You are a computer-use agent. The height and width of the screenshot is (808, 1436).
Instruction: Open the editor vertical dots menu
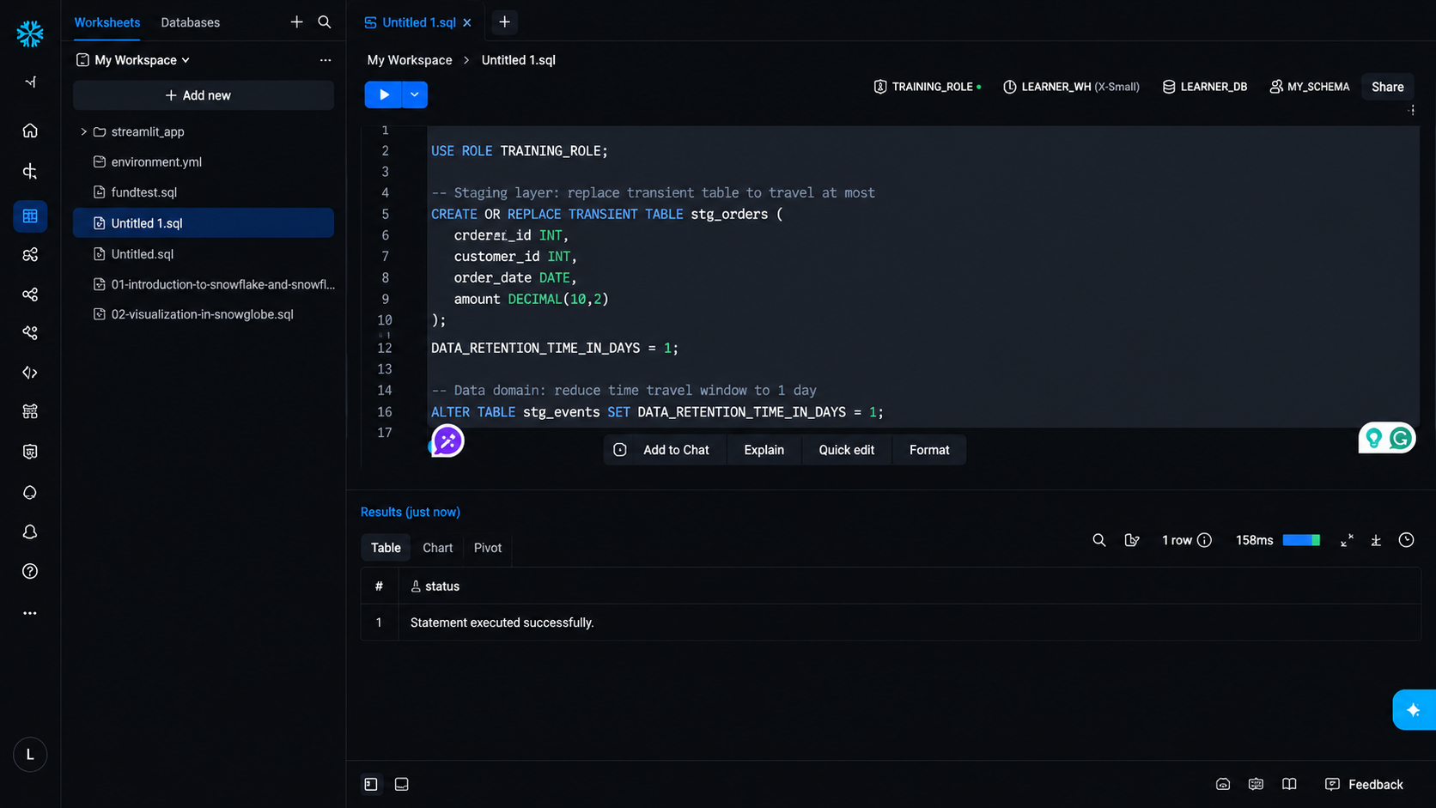tap(1412, 110)
